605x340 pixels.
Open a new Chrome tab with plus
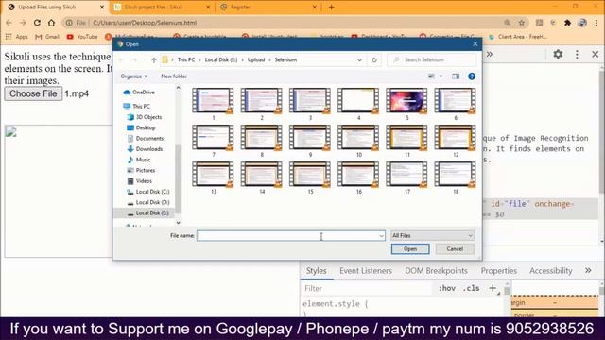tap(331, 7)
